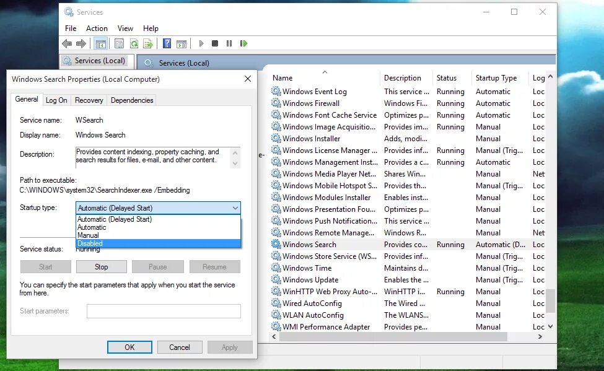
Task: Refresh the services list via toolbar icon
Action: click(x=134, y=43)
